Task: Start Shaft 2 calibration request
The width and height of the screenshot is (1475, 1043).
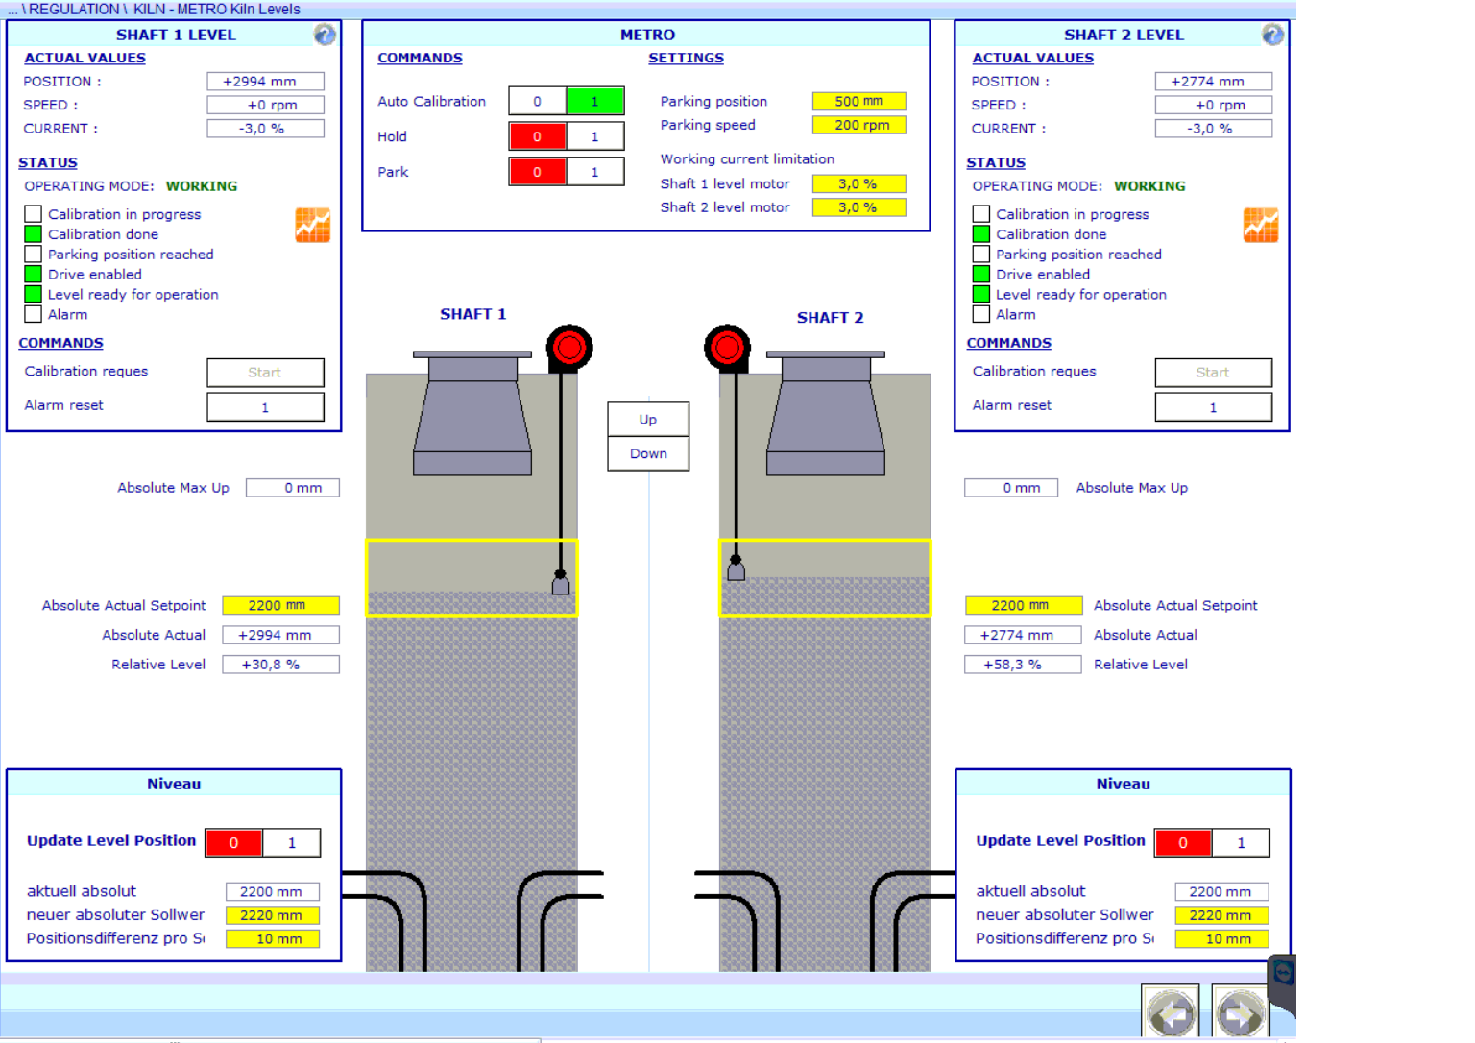Action: click(x=1213, y=373)
